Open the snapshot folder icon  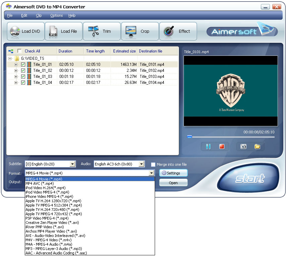click(x=257, y=147)
